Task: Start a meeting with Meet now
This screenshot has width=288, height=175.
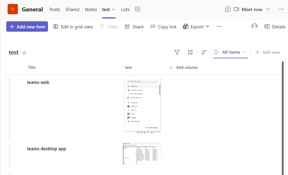Action: [252, 9]
